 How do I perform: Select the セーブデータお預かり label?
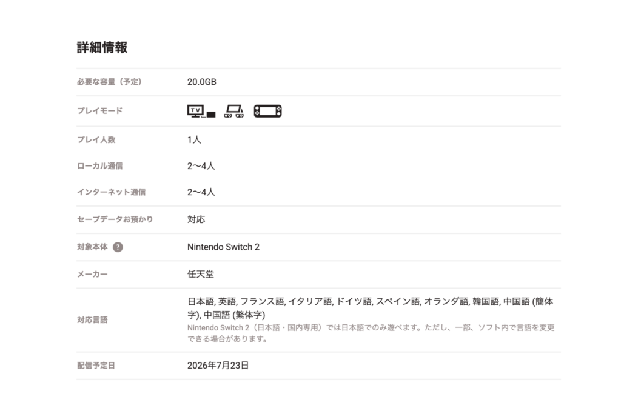pos(115,219)
